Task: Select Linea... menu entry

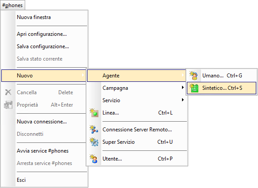Action: (137, 113)
